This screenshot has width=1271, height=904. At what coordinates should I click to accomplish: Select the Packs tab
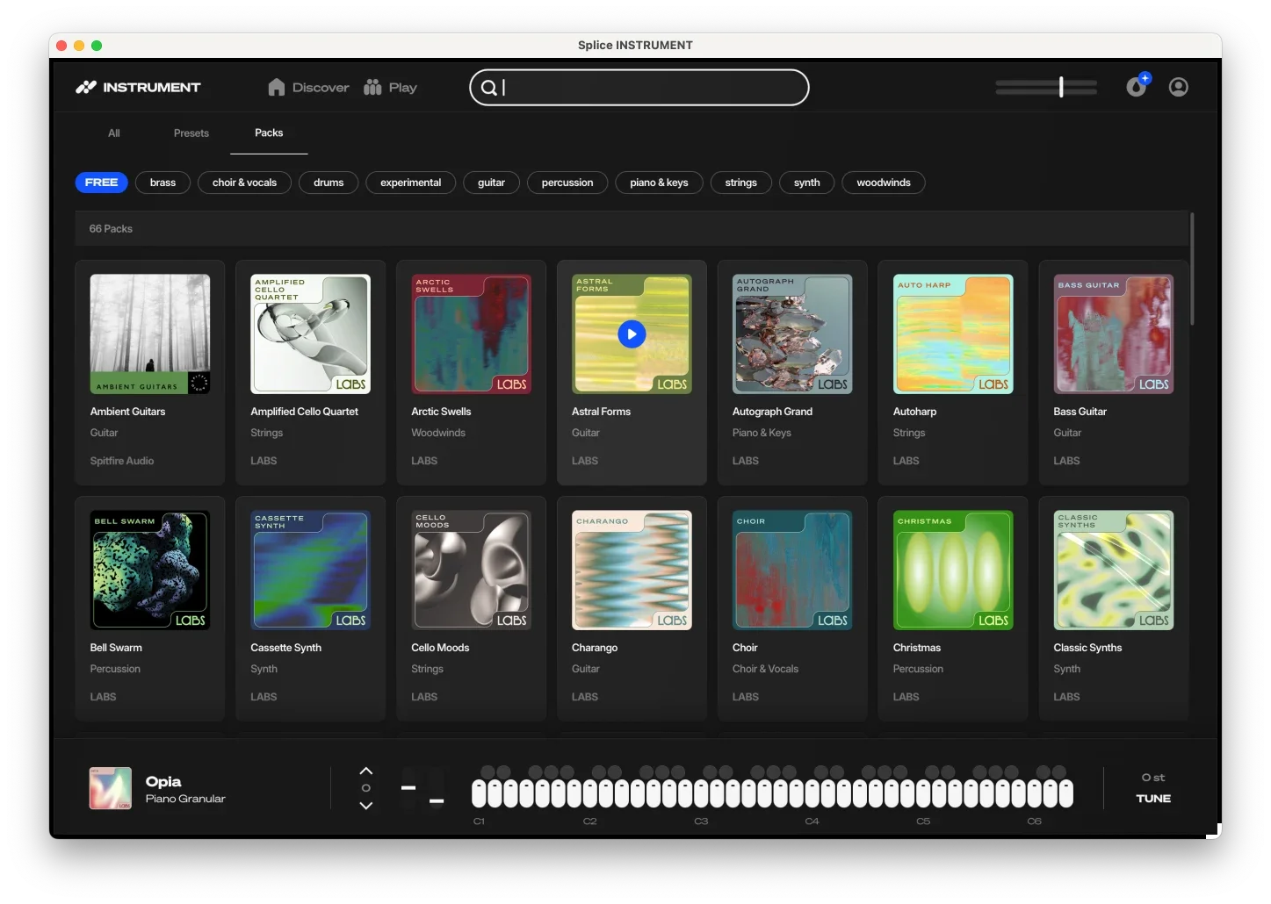pos(269,133)
